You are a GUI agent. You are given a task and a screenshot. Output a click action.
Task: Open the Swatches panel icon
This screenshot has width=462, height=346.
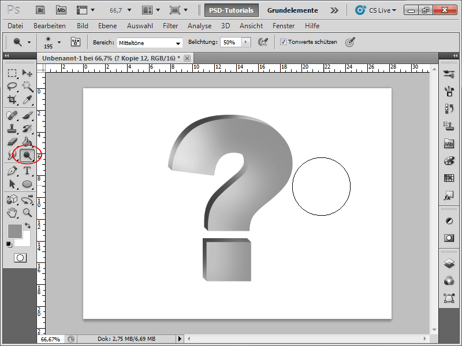pos(449,178)
